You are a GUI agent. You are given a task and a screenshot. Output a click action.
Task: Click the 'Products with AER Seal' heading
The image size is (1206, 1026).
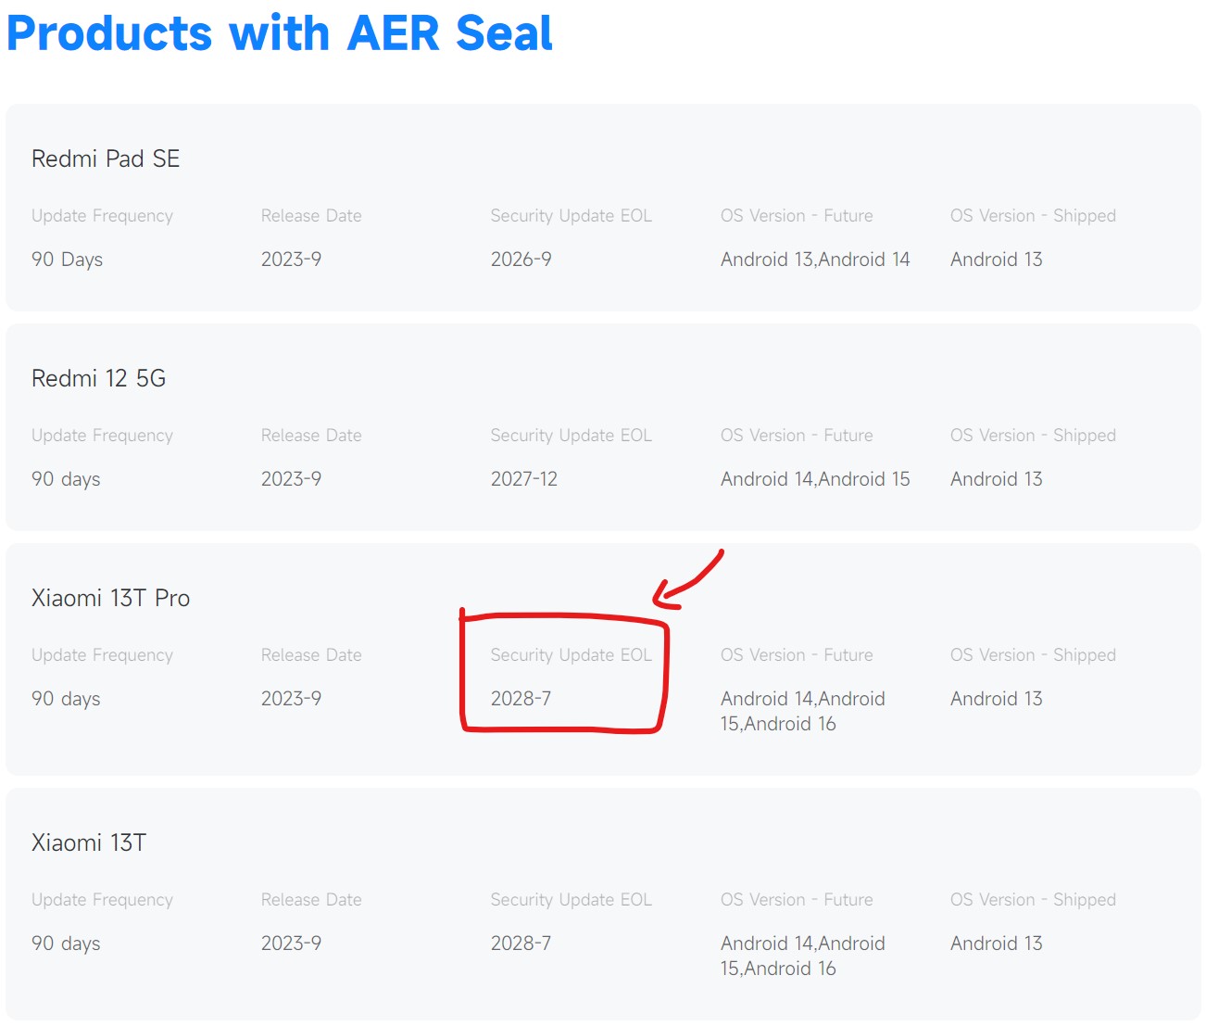[279, 33]
